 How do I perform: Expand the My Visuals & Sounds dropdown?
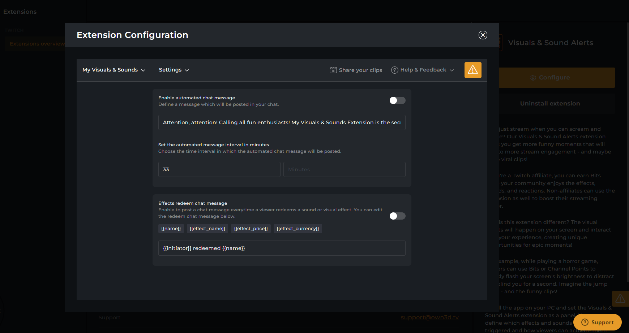click(114, 70)
